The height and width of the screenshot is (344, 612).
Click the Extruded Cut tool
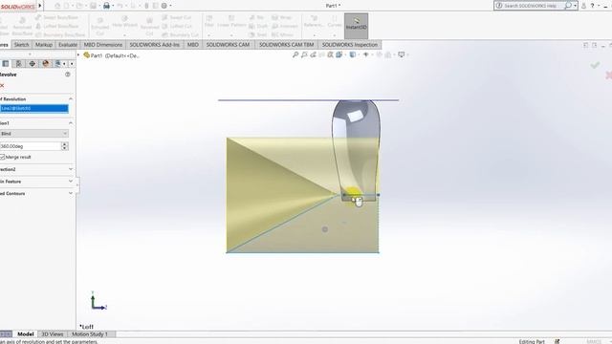click(x=99, y=26)
